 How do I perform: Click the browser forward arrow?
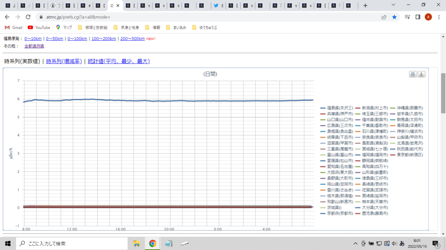coord(17,17)
